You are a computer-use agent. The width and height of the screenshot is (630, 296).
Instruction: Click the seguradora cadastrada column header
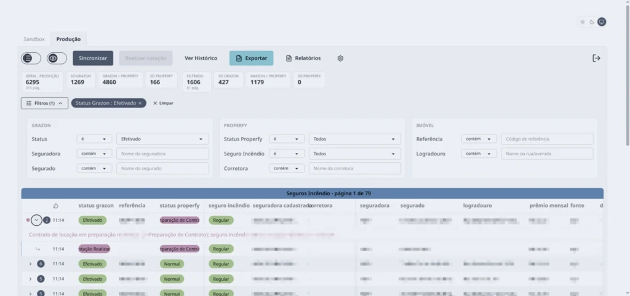tap(282, 205)
